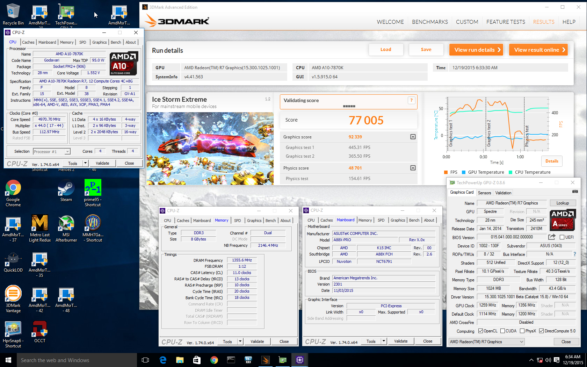Click the blue GPU Temperature legend swatch
Screen dimensions: 587x367
(464, 172)
